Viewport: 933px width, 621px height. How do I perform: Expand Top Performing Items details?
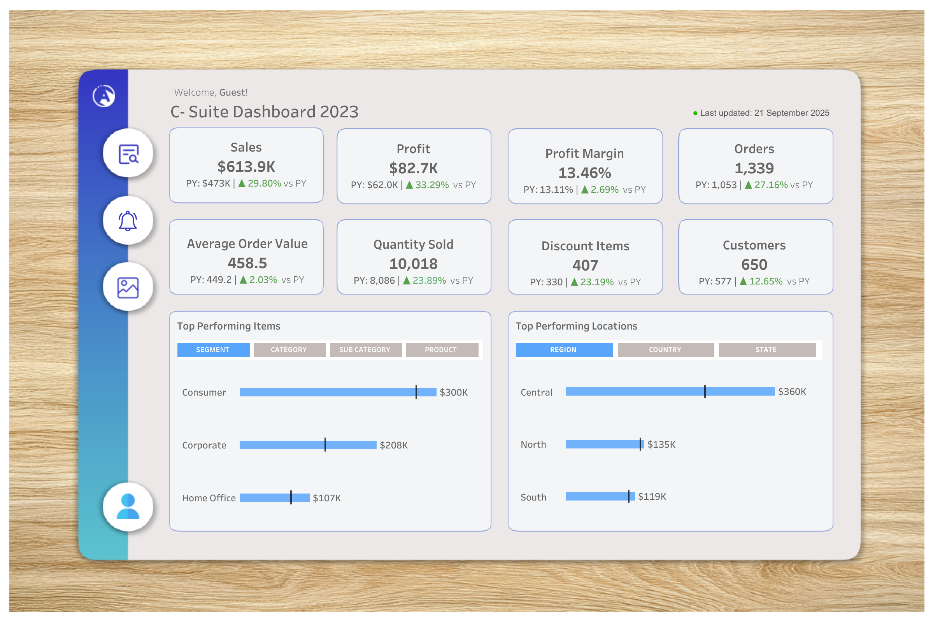tap(229, 326)
